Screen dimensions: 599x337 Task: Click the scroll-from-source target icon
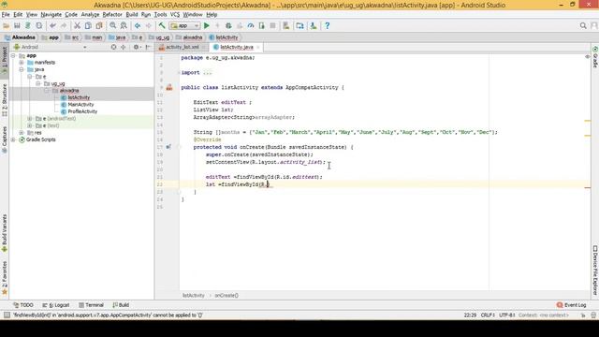[x=113, y=47]
